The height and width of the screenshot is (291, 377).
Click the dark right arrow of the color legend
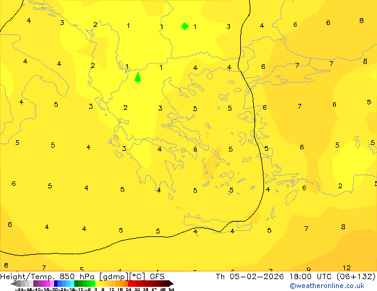(171, 284)
